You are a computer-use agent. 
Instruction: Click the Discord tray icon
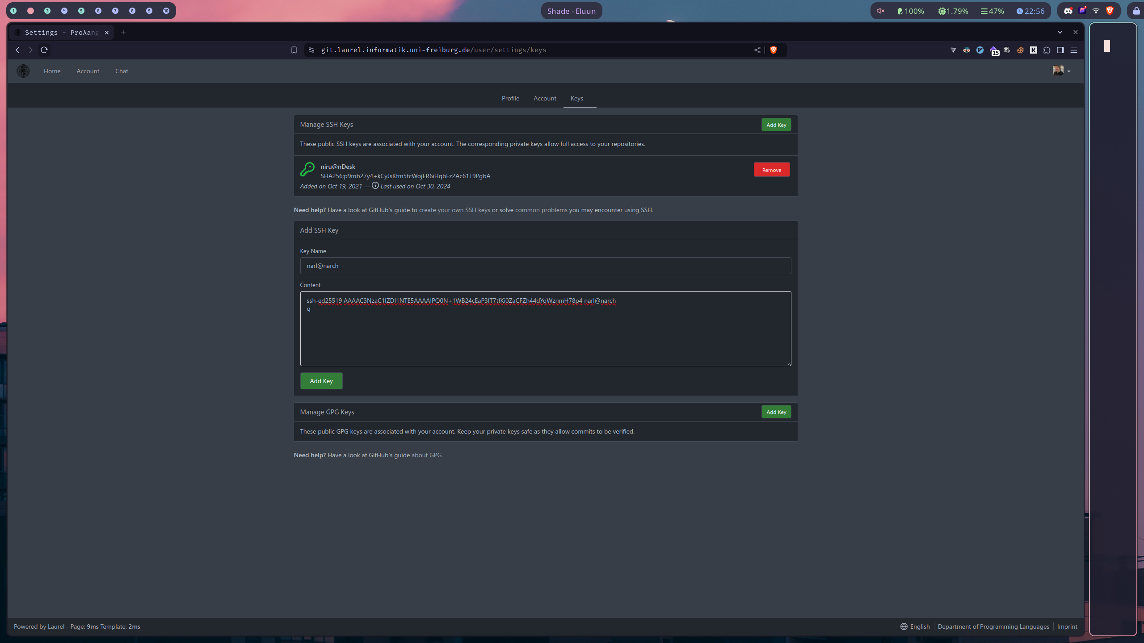click(x=1068, y=11)
